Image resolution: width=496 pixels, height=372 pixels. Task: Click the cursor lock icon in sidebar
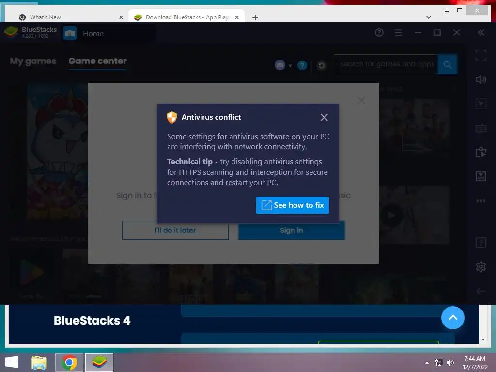pos(481,104)
